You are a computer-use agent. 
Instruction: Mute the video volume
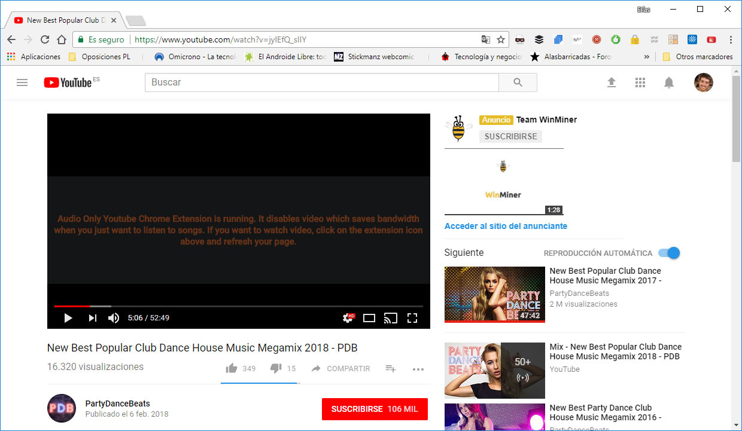click(113, 317)
